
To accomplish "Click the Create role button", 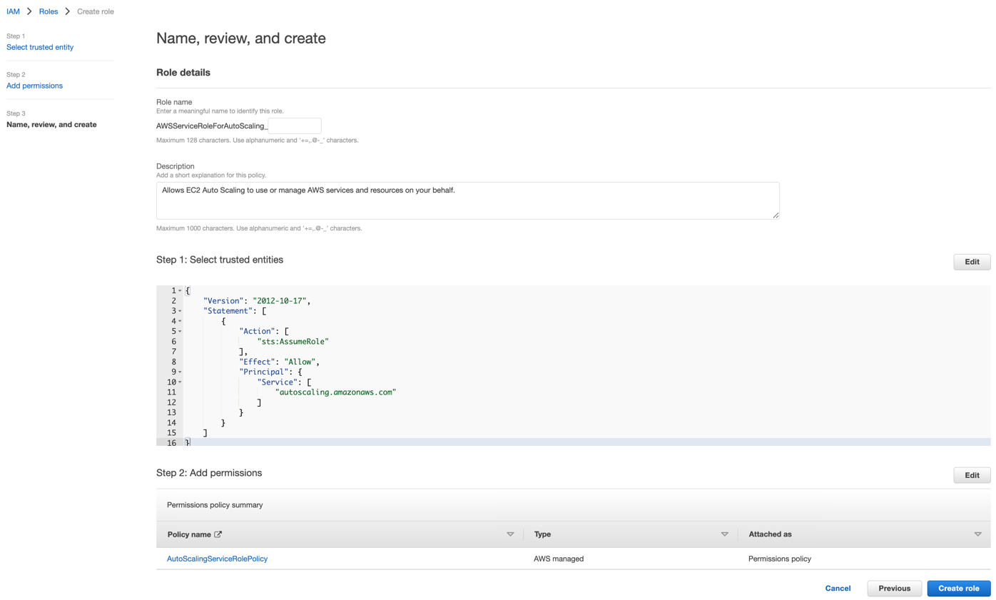I will coord(958,589).
